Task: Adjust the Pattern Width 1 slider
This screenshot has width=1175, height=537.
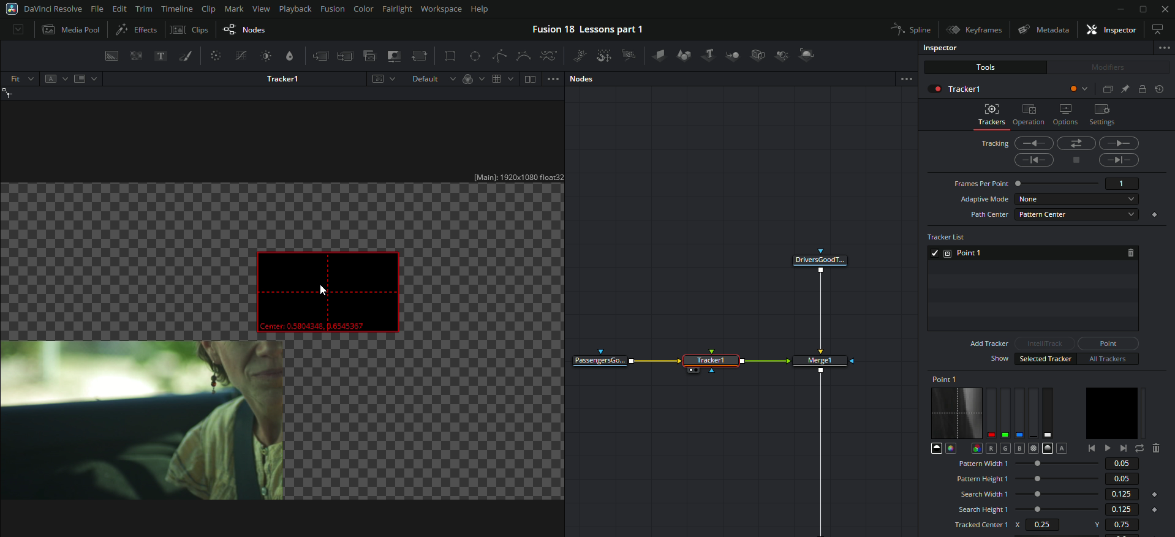Action: pyautogui.click(x=1057, y=464)
